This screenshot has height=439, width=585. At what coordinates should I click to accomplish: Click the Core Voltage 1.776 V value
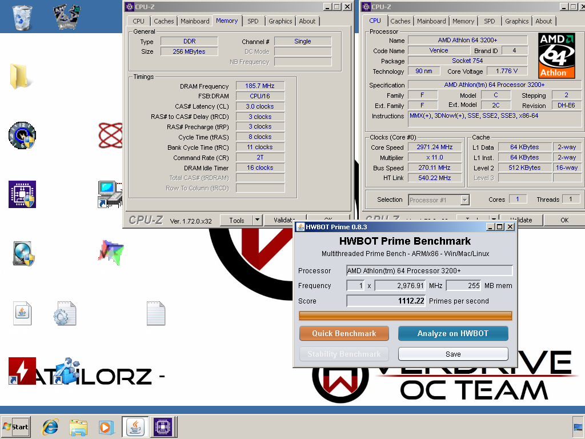[507, 71]
